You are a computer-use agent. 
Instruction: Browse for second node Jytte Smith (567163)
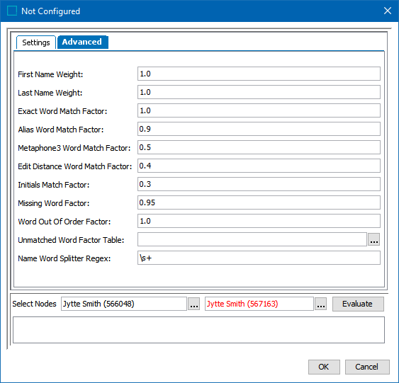(320, 304)
